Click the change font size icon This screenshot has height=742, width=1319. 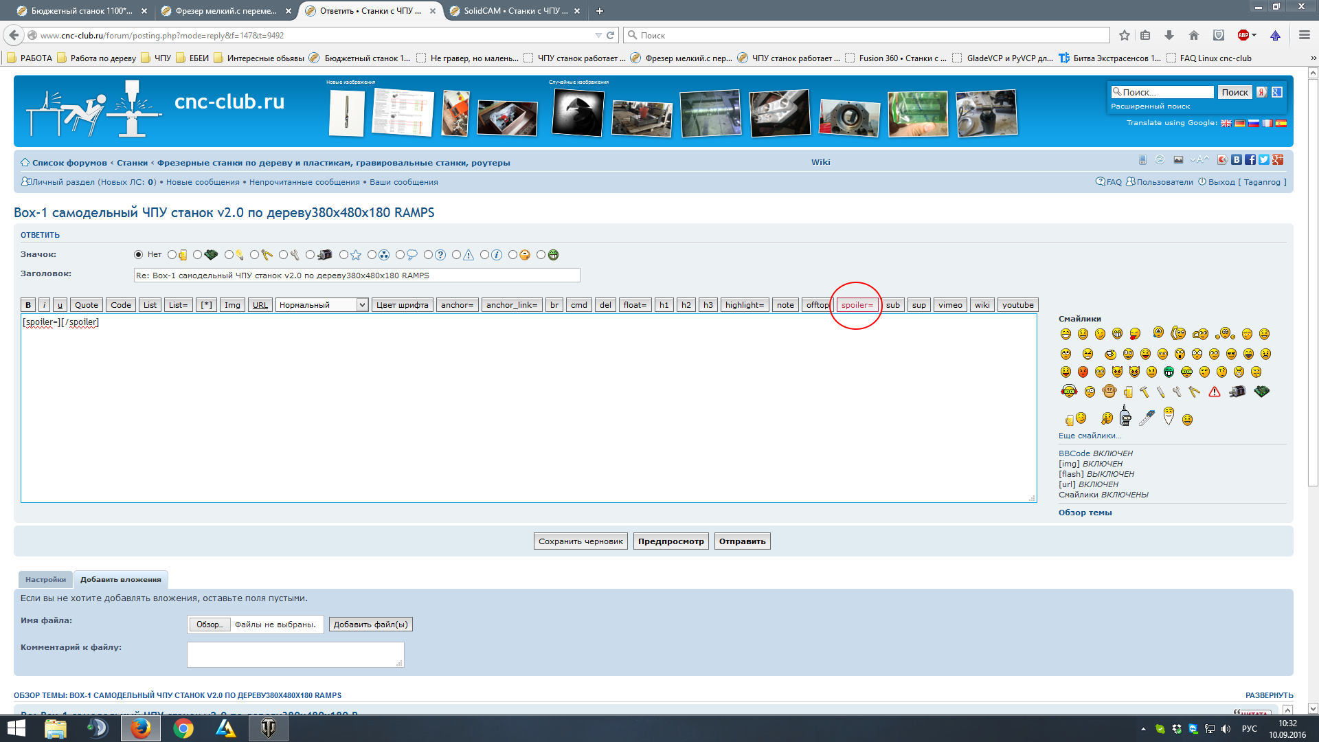pos(1198,159)
